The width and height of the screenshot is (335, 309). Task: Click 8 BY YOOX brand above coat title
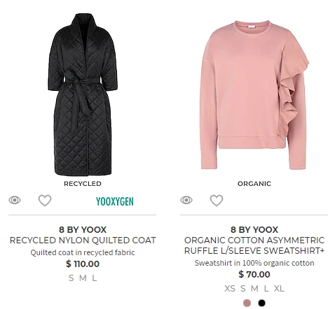click(x=83, y=230)
